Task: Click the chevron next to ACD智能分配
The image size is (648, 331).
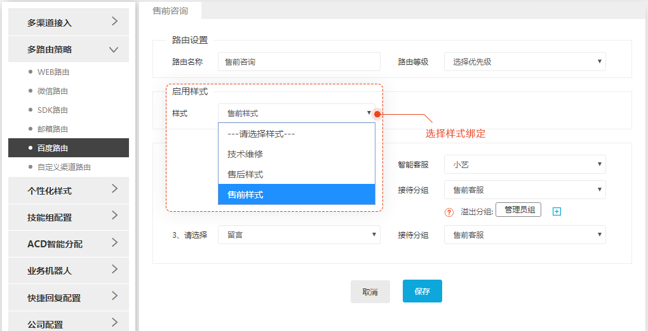Action: point(115,242)
